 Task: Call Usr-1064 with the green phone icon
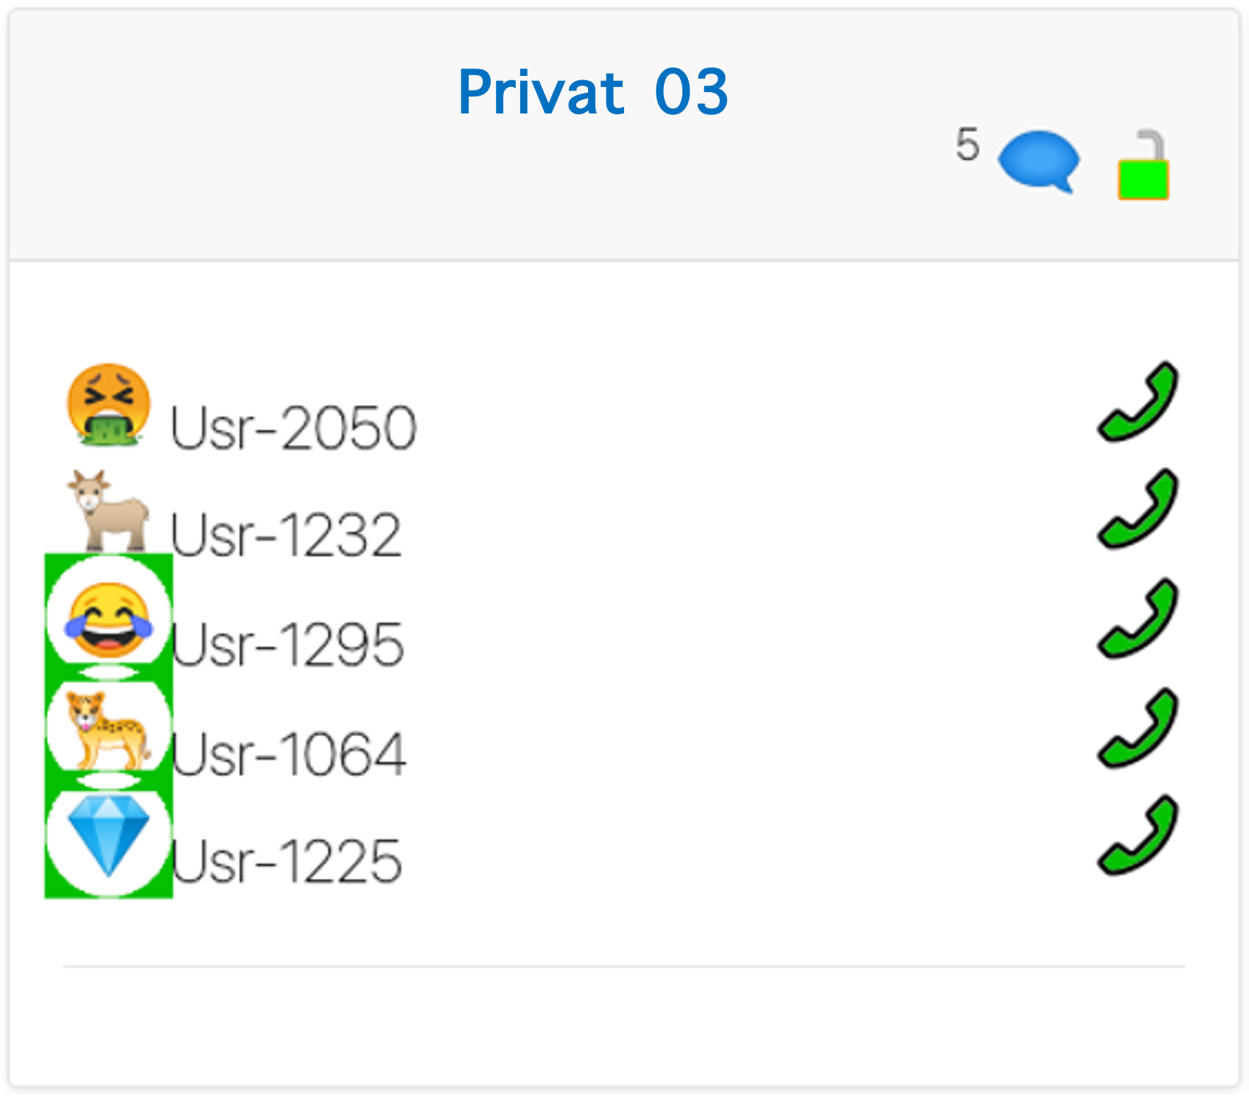pos(1138,728)
